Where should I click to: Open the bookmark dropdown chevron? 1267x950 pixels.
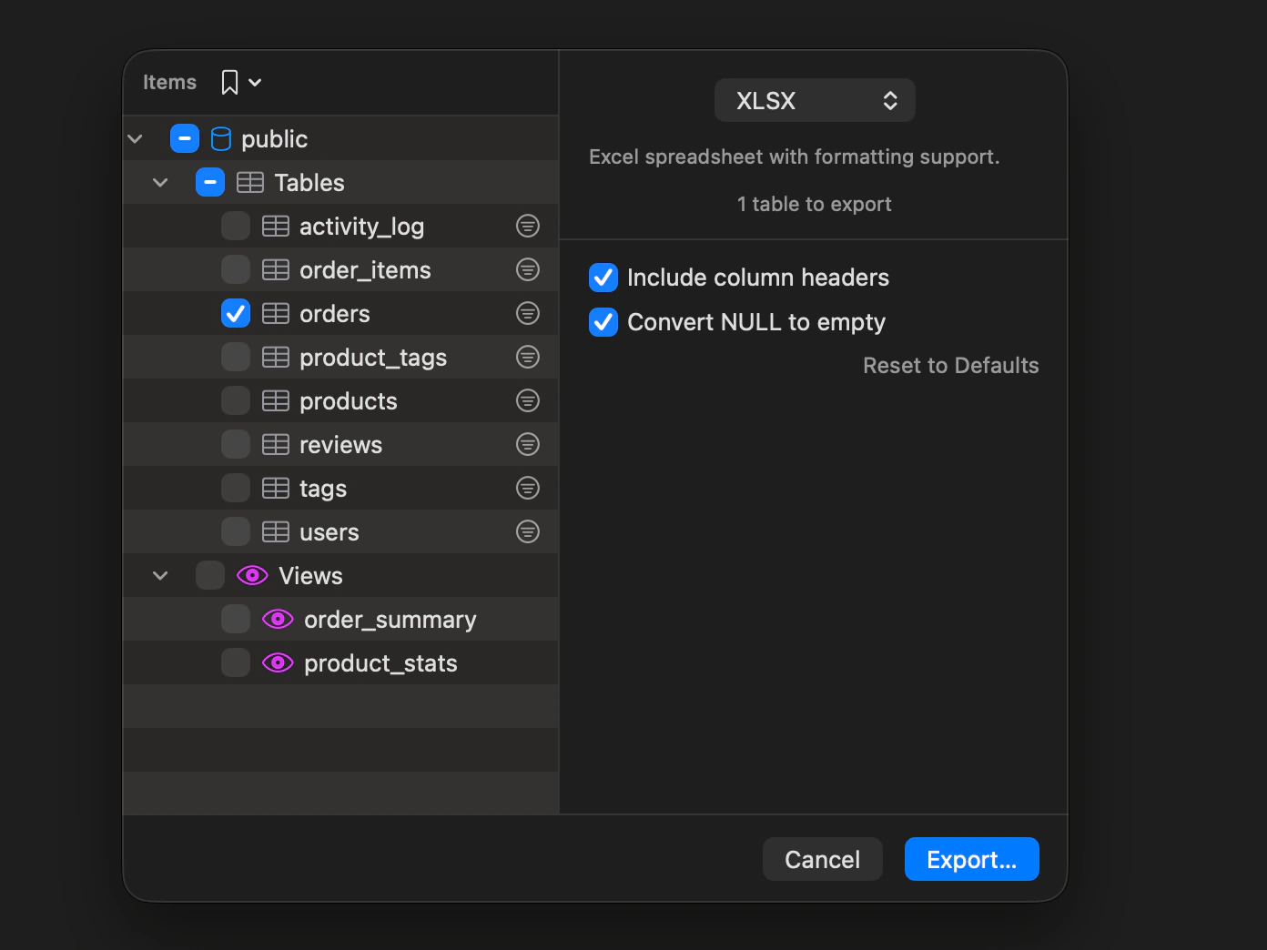pyautogui.click(x=255, y=83)
